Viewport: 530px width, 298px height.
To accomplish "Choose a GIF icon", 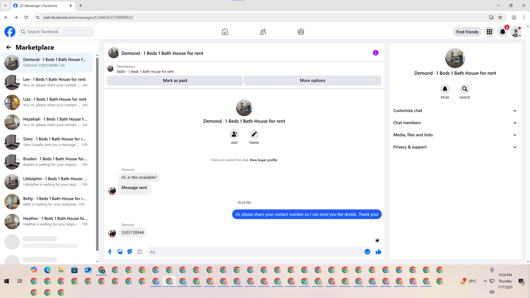I will (x=140, y=252).
